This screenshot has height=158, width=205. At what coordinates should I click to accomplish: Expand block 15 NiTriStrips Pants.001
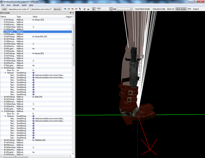(2, 36)
